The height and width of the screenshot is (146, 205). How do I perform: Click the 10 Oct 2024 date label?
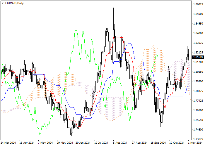pyautogui.click(x=177, y=143)
